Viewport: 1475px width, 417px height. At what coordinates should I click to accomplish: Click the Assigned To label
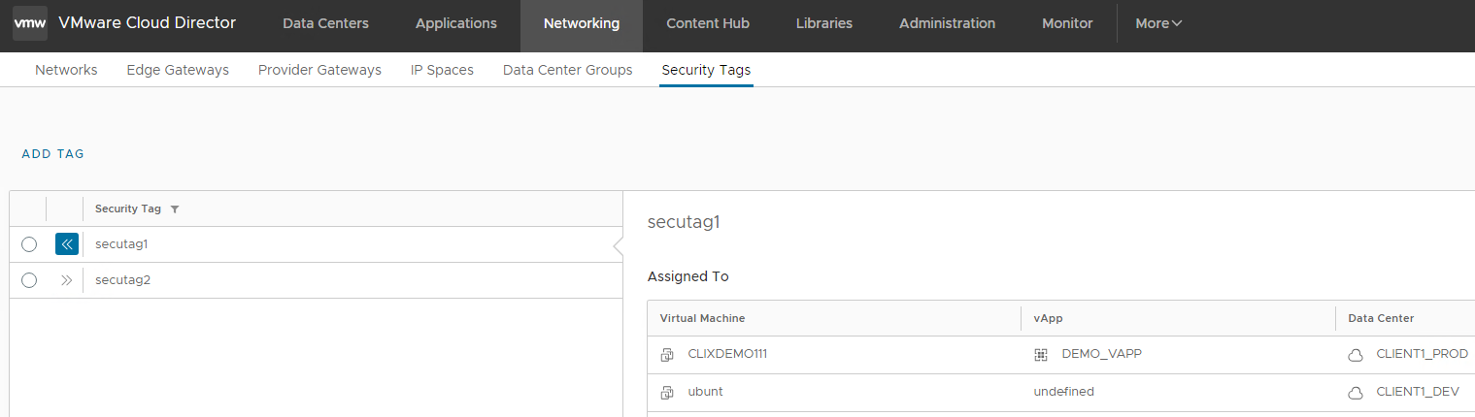point(687,276)
